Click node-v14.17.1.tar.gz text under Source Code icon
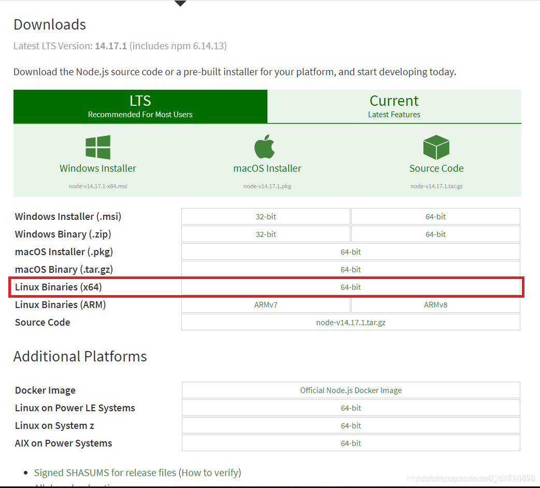Image resolution: width=540 pixels, height=488 pixels. (436, 186)
